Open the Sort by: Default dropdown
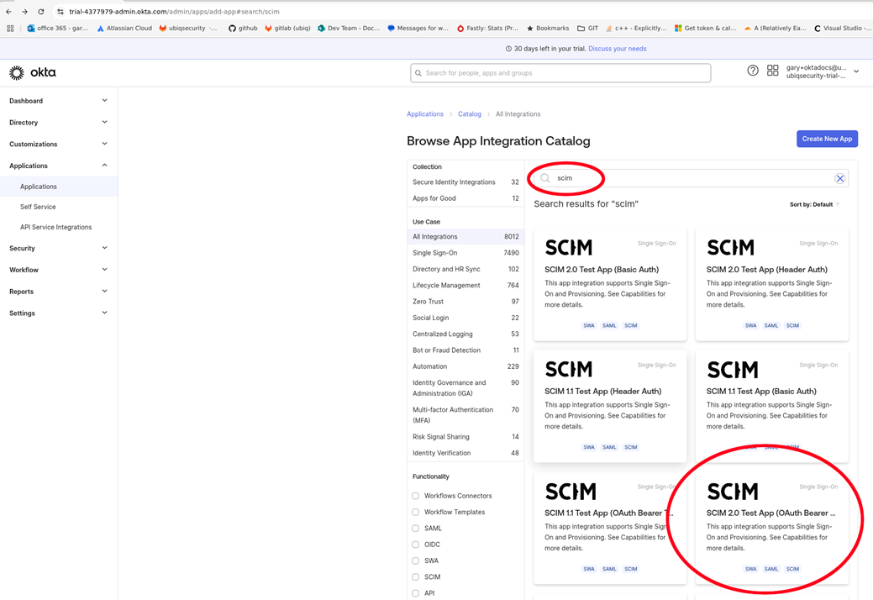This screenshot has width=873, height=600. [814, 204]
